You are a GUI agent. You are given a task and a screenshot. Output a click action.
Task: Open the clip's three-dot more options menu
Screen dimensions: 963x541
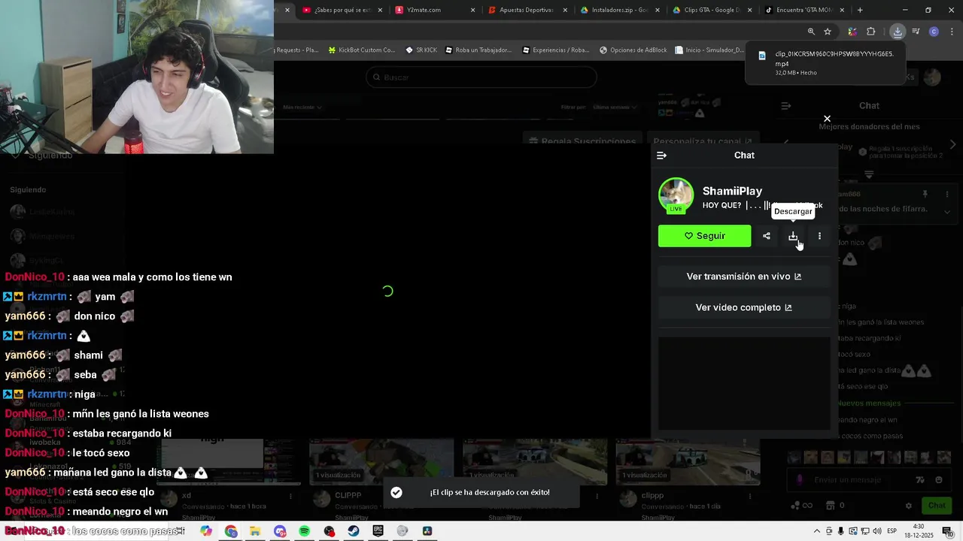(819, 236)
